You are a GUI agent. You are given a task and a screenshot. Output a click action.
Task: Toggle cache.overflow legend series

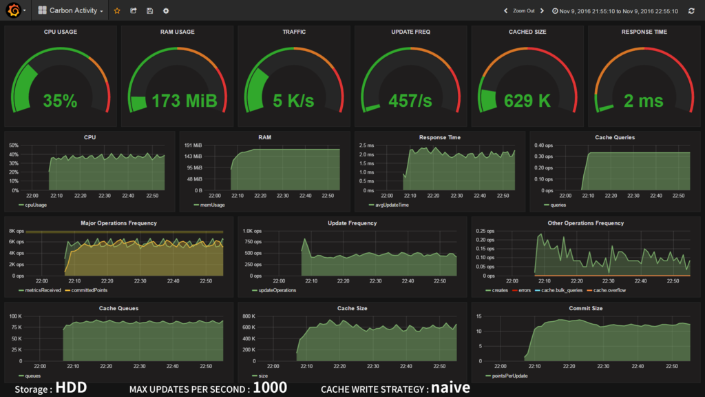[607, 290]
